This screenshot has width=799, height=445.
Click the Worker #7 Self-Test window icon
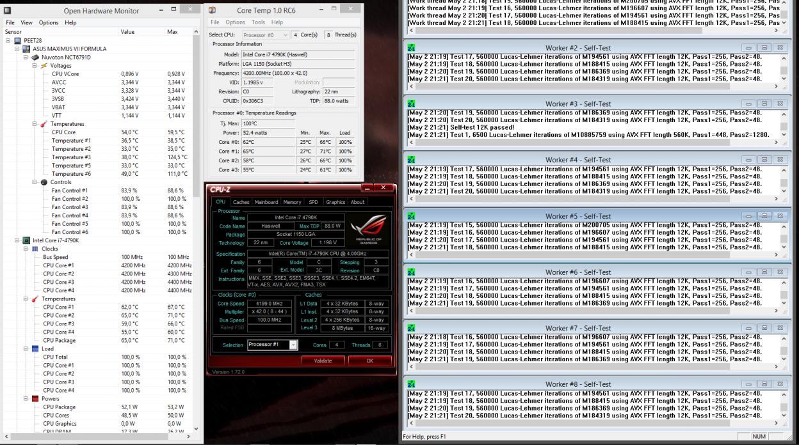(411, 328)
